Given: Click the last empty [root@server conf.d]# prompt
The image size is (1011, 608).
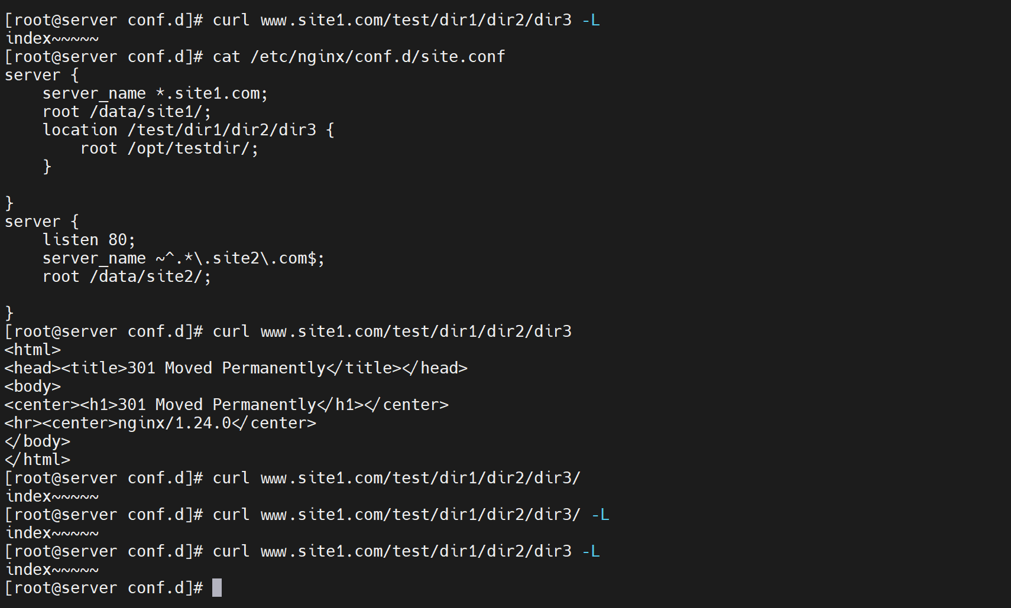Looking at the screenshot, I should 103,588.
